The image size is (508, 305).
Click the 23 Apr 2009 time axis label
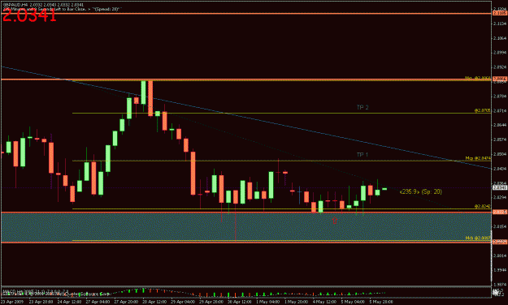(x=12, y=302)
